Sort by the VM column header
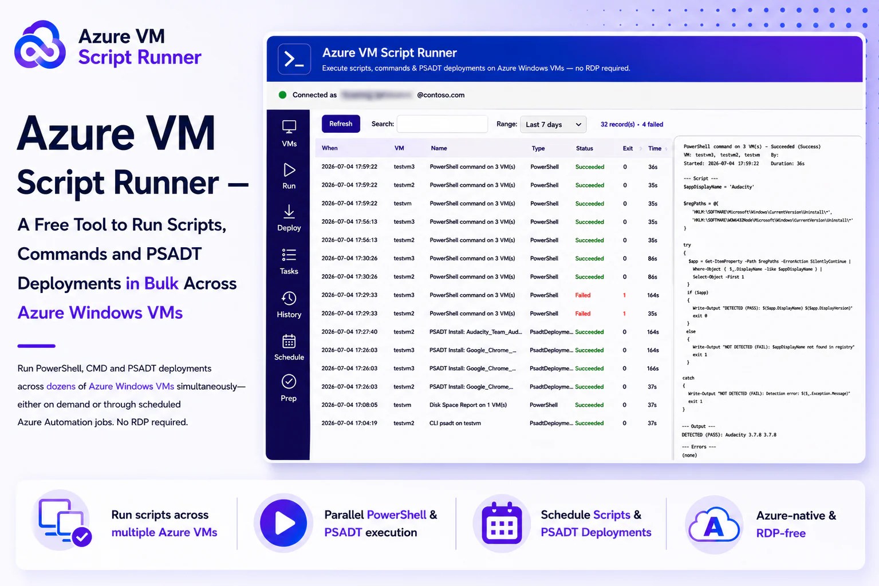This screenshot has width=879, height=586. (x=399, y=148)
